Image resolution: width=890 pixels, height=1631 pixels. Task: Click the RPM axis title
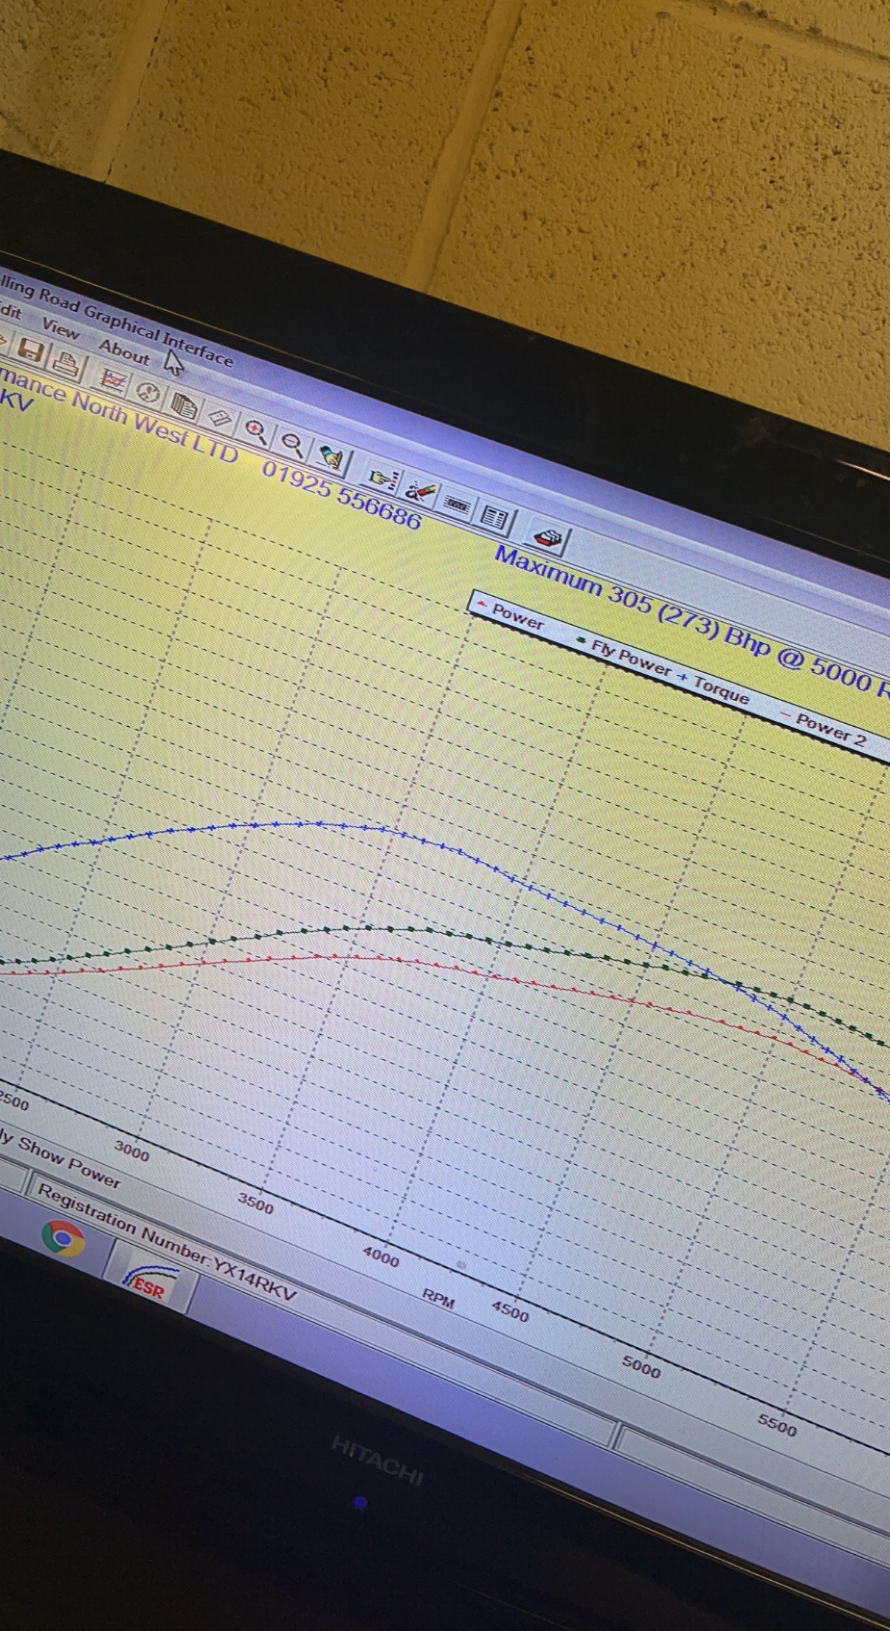point(438,1298)
